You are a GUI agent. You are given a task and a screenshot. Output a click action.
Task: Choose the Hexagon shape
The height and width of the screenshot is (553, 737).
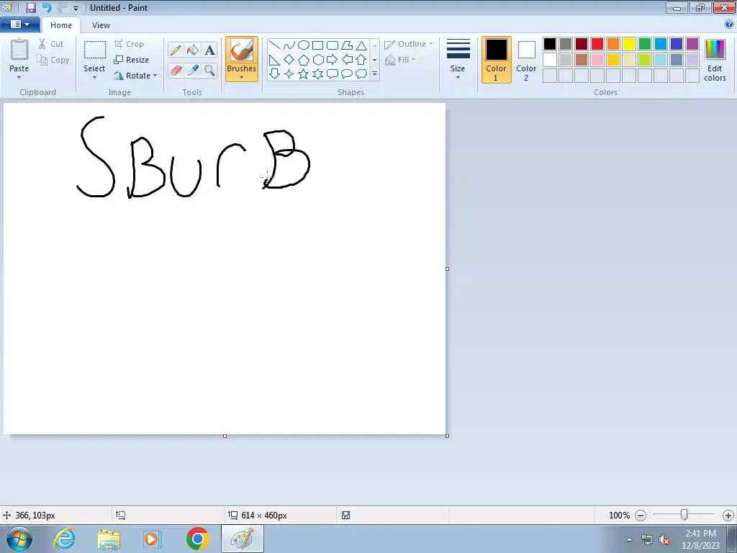point(317,60)
